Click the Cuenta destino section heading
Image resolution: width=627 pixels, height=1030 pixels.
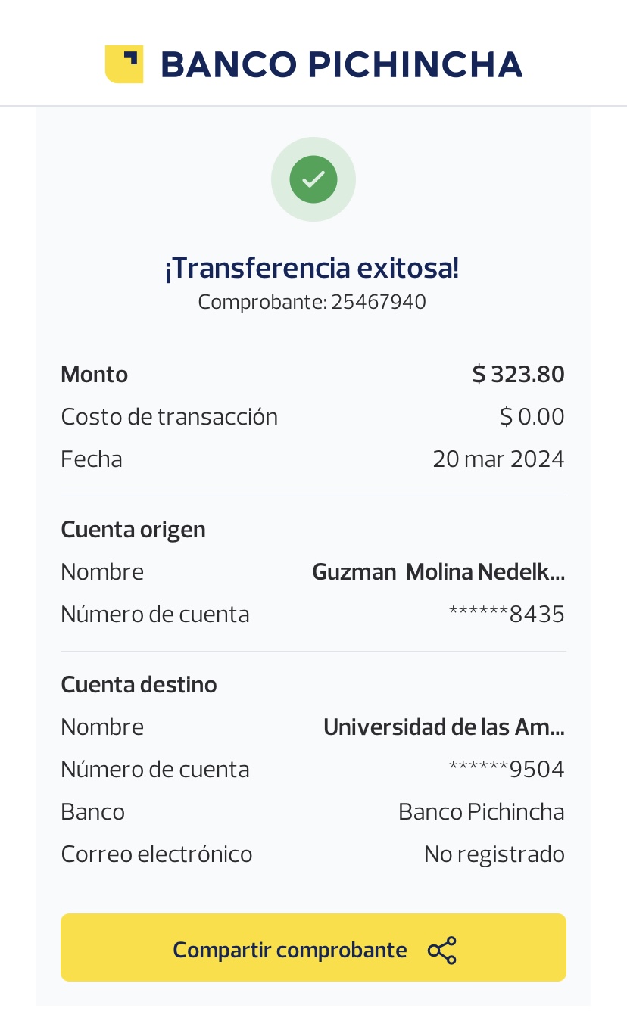click(139, 684)
